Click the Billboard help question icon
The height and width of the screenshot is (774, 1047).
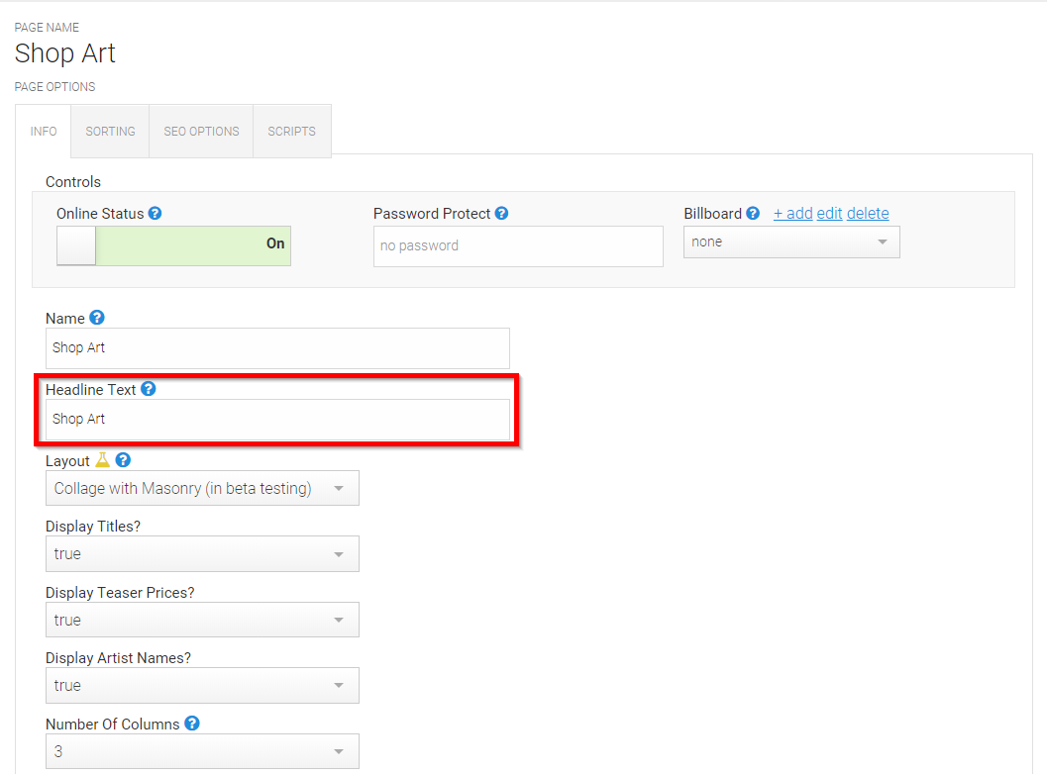(x=753, y=213)
